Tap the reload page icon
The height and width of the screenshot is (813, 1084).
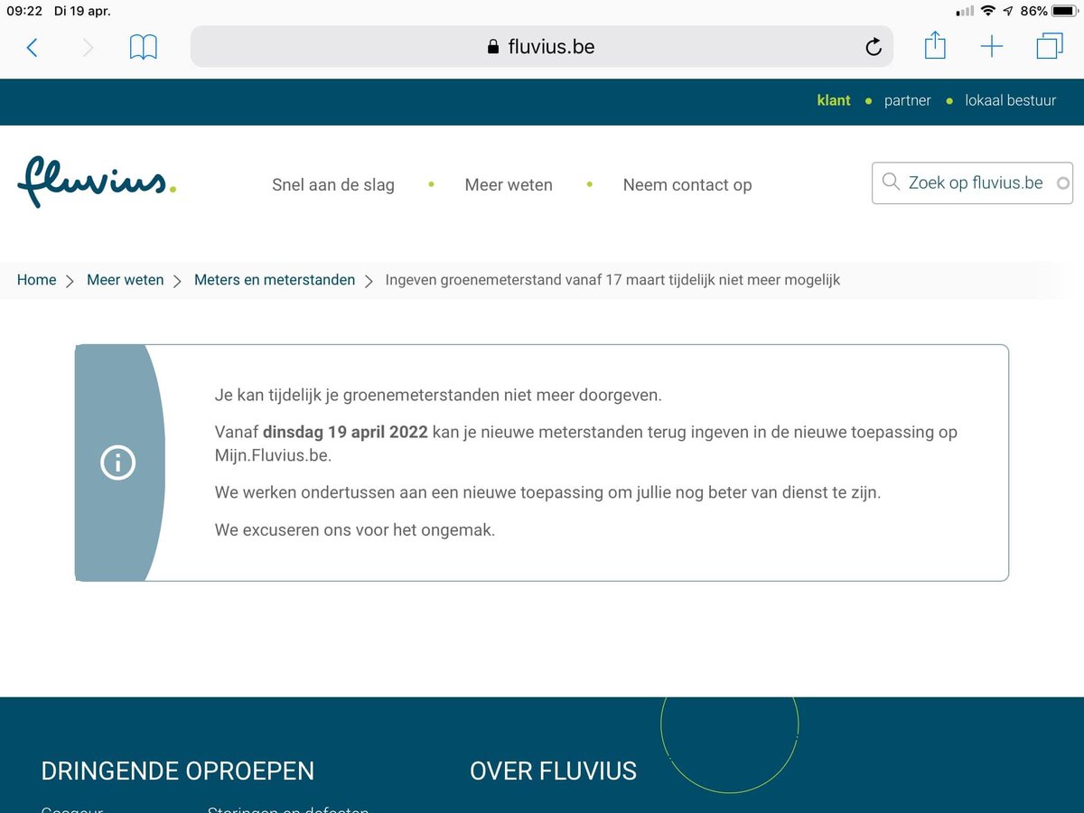point(873,47)
